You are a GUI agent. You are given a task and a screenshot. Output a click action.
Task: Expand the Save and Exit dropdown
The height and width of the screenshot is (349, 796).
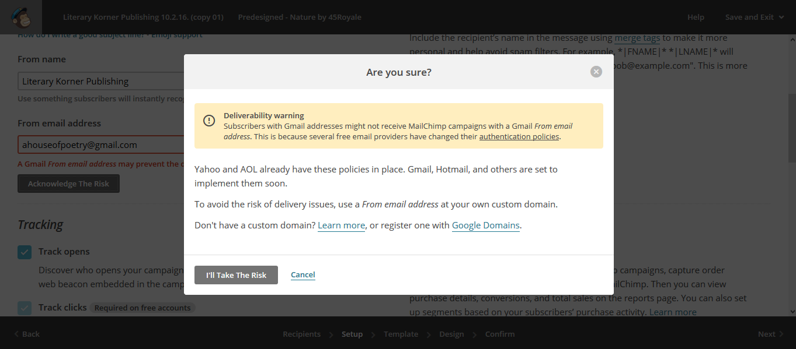coord(754,17)
